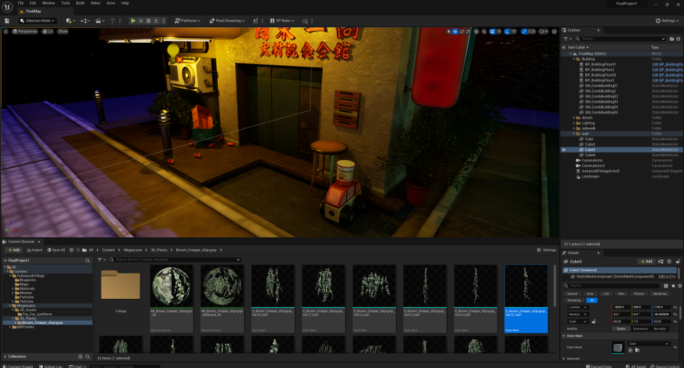This screenshot has height=368, width=684.
Task: Activate the Translate move gizmo tool
Action: [x=455, y=31]
